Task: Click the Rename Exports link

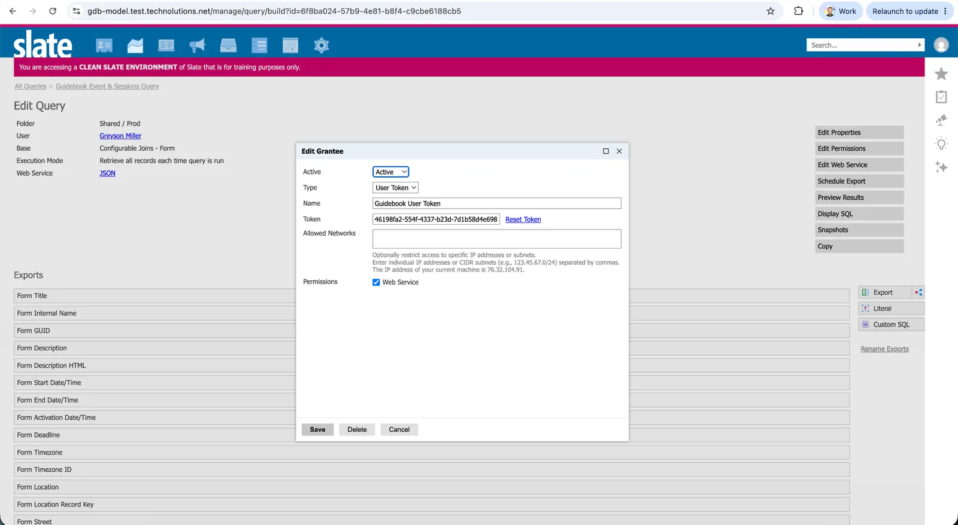Action: (x=884, y=349)
